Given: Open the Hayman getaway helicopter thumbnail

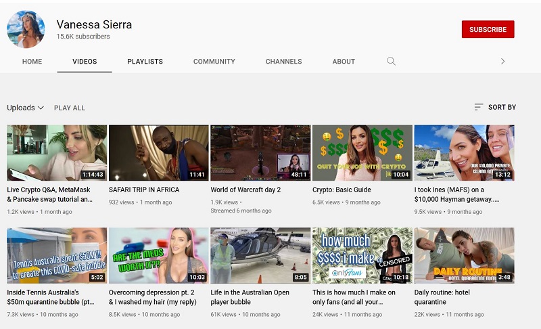Looking at the screenshot, I should click(464, 152).
